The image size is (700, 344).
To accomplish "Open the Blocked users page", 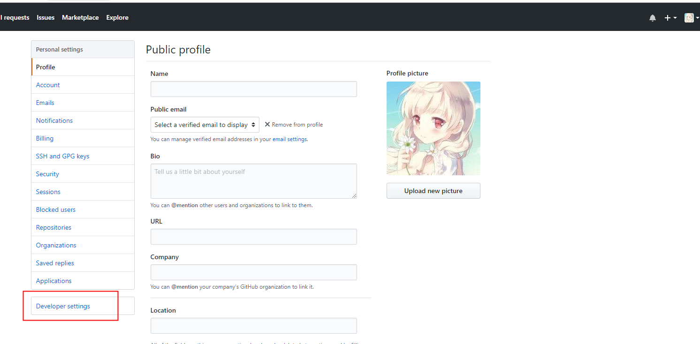I will pyautogui.click(x=55, y=209).
